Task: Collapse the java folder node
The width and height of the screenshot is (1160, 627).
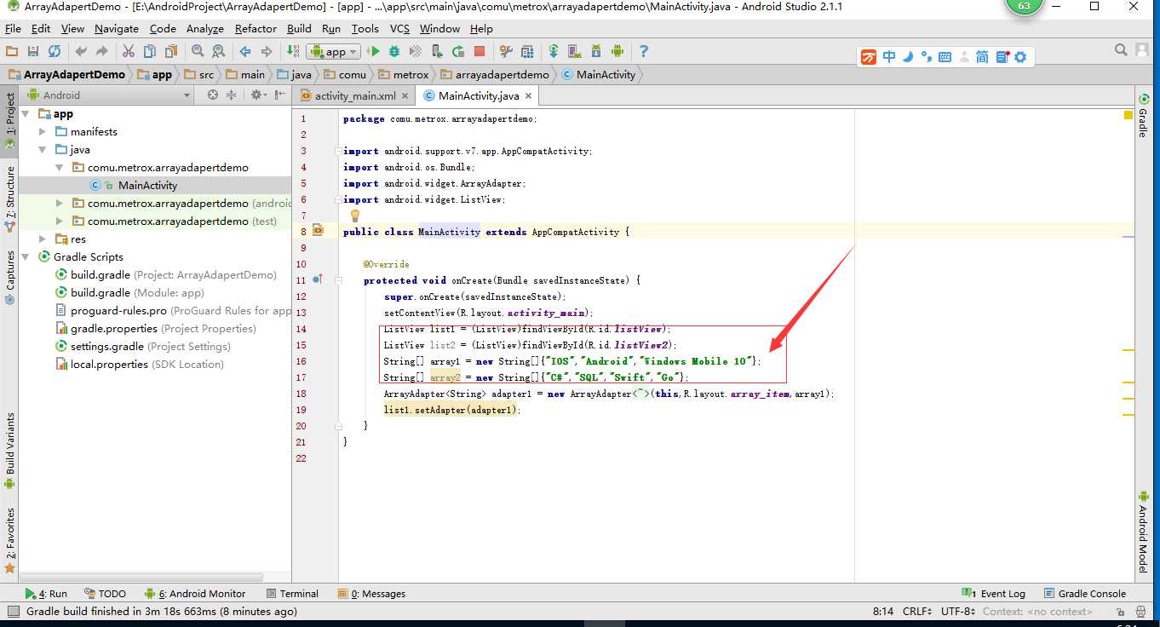Action: click(x=43, y=149)
